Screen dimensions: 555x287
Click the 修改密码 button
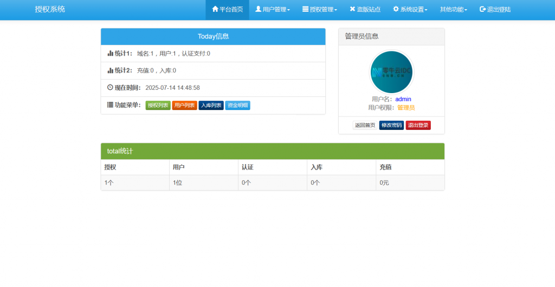[391, 126]
